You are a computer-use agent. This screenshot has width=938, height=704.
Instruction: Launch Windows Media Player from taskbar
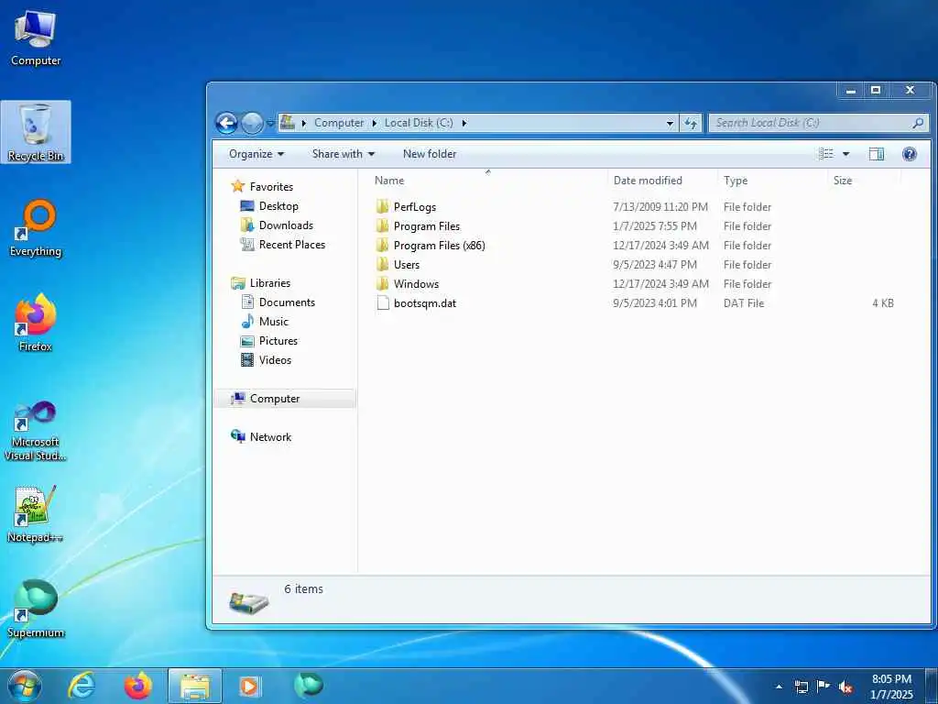tap(249, 686)
